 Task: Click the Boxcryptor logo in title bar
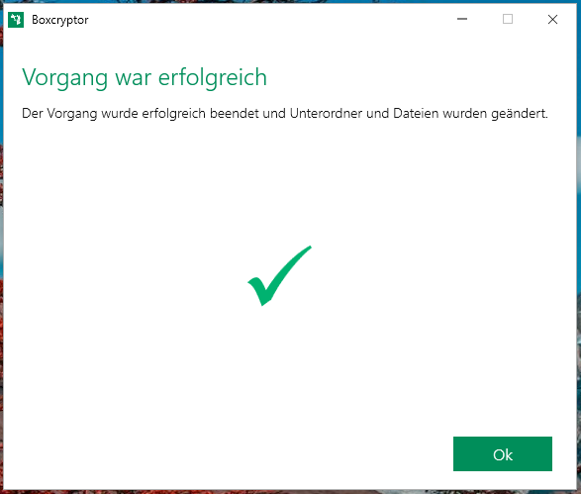16,20
